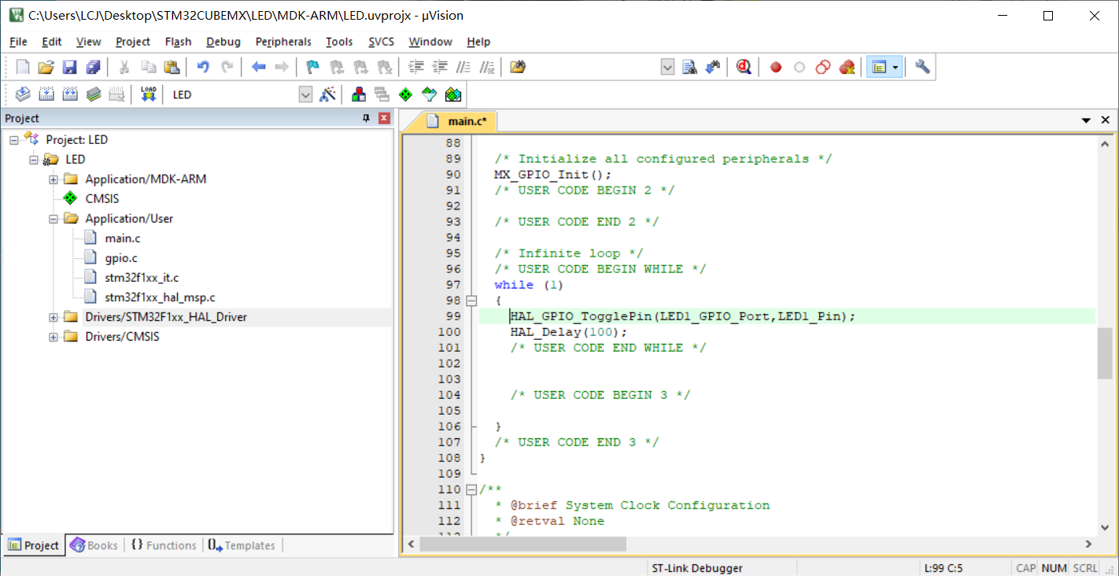Open the File Extensions colored blocks icon

(x=359, y=94)
